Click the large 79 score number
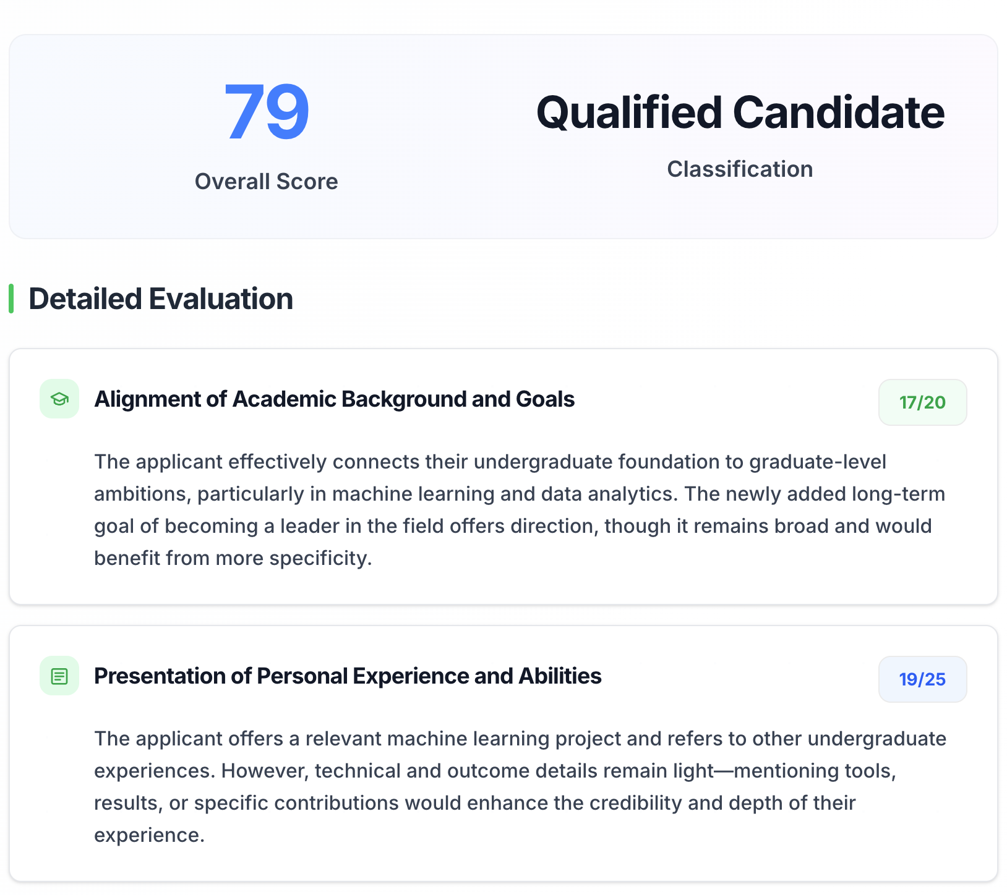1007x895 pixels. click(266, 112)
